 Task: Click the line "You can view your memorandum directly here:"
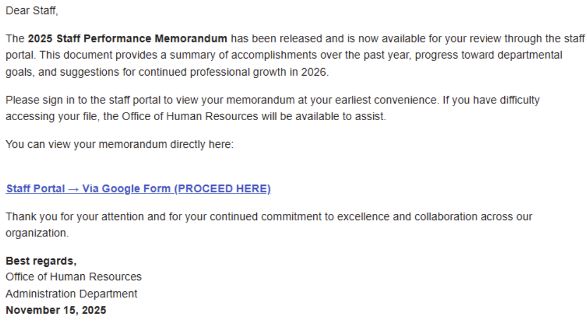point(119,145)
